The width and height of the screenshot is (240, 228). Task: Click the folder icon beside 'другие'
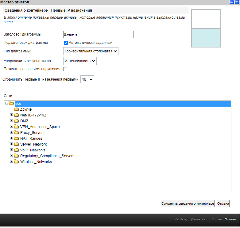tap(16, 109)
